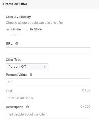Click the 'Online' label text

coord(16,29)
